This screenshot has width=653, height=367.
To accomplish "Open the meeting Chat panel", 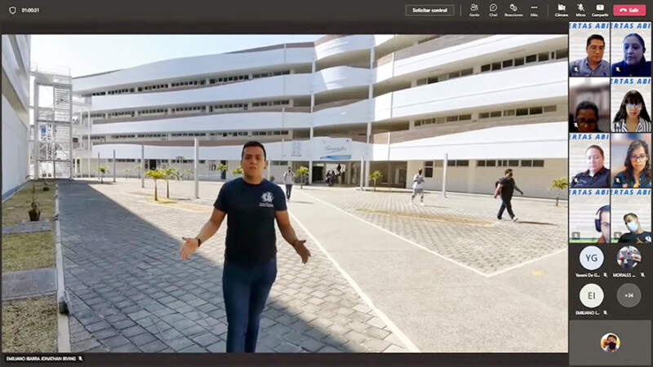I will [493, 10].
